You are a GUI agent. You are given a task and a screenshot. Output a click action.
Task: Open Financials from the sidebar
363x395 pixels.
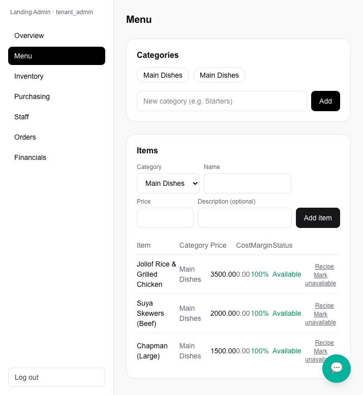56,157
